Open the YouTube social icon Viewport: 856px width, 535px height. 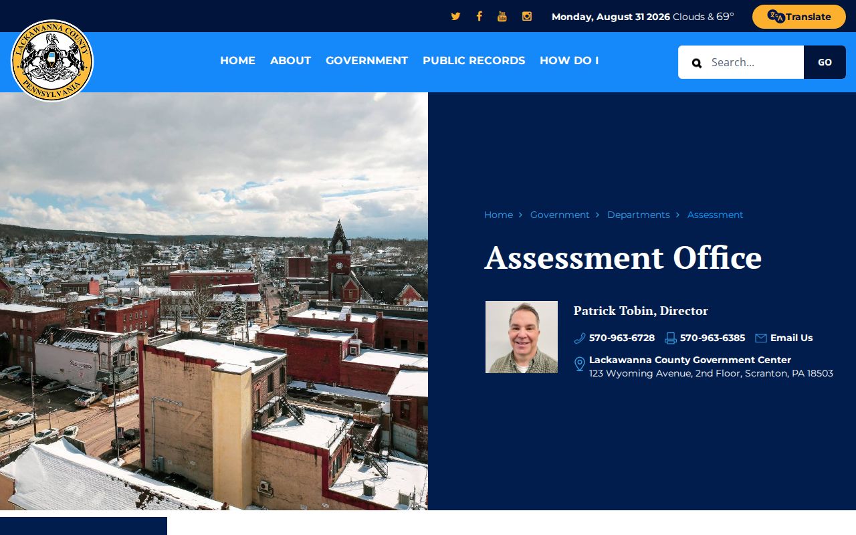[502, 17]
